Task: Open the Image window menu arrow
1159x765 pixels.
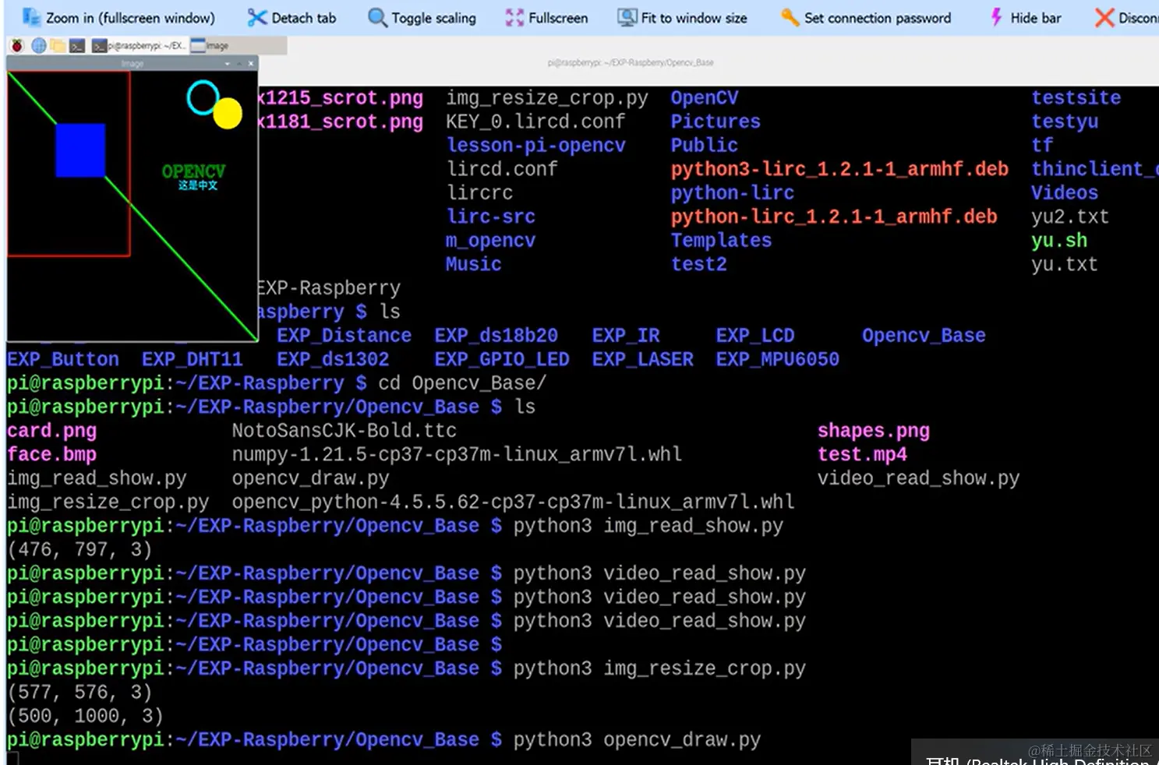Action: click(228, 64)
